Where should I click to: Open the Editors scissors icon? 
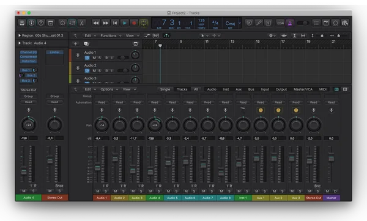(81, 23)
